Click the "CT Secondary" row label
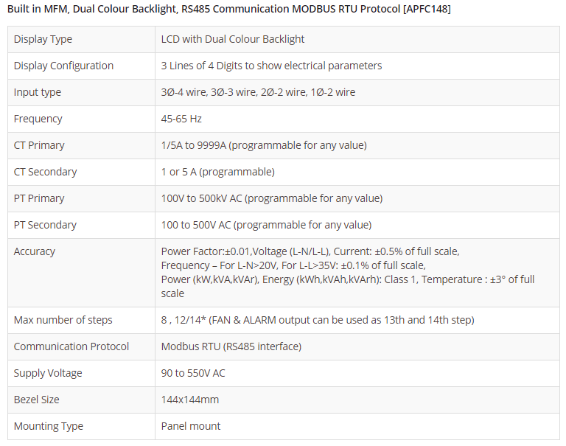Viewport: 566px width, 446px height. [x=45, y=172]
